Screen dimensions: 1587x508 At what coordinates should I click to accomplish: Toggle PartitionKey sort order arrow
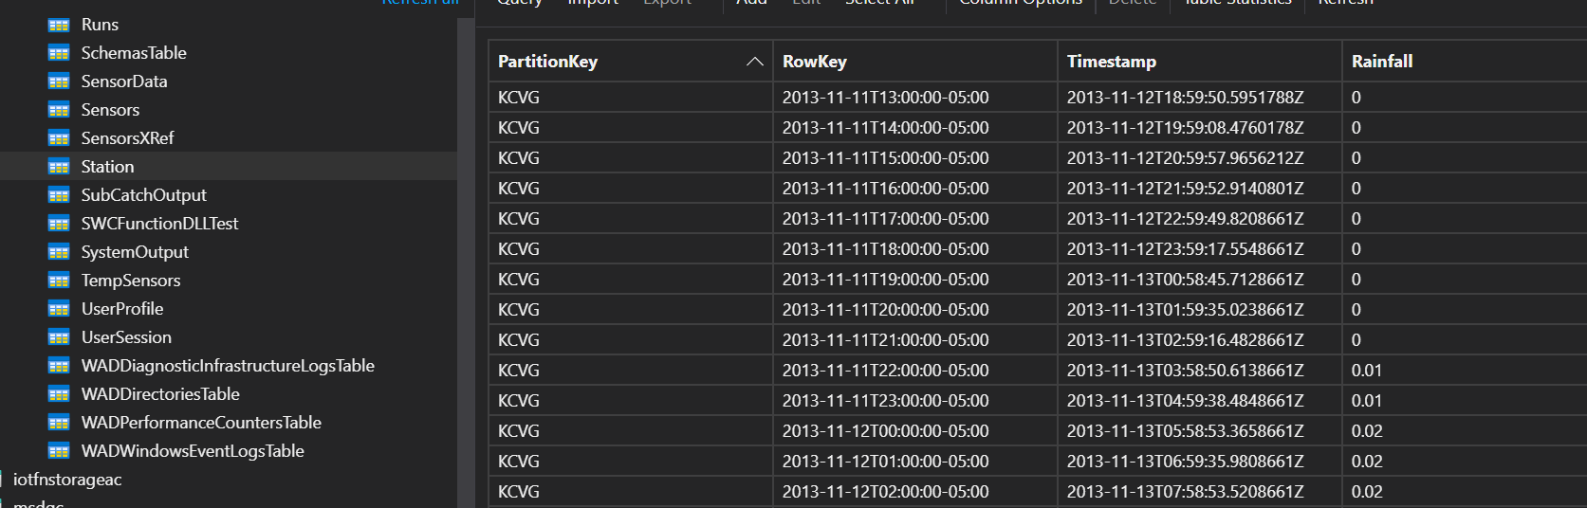coord(755,62)
